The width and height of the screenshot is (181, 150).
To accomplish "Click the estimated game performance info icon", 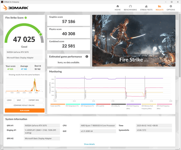I will (87, 56).
